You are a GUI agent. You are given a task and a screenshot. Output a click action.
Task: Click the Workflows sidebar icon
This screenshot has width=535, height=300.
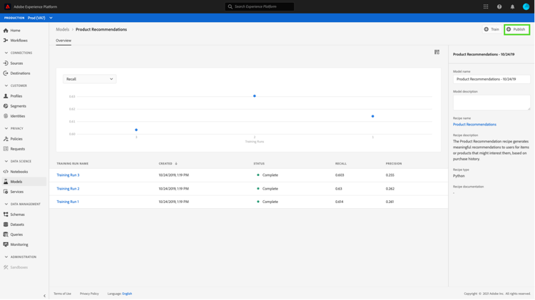(x=6, y=40)
